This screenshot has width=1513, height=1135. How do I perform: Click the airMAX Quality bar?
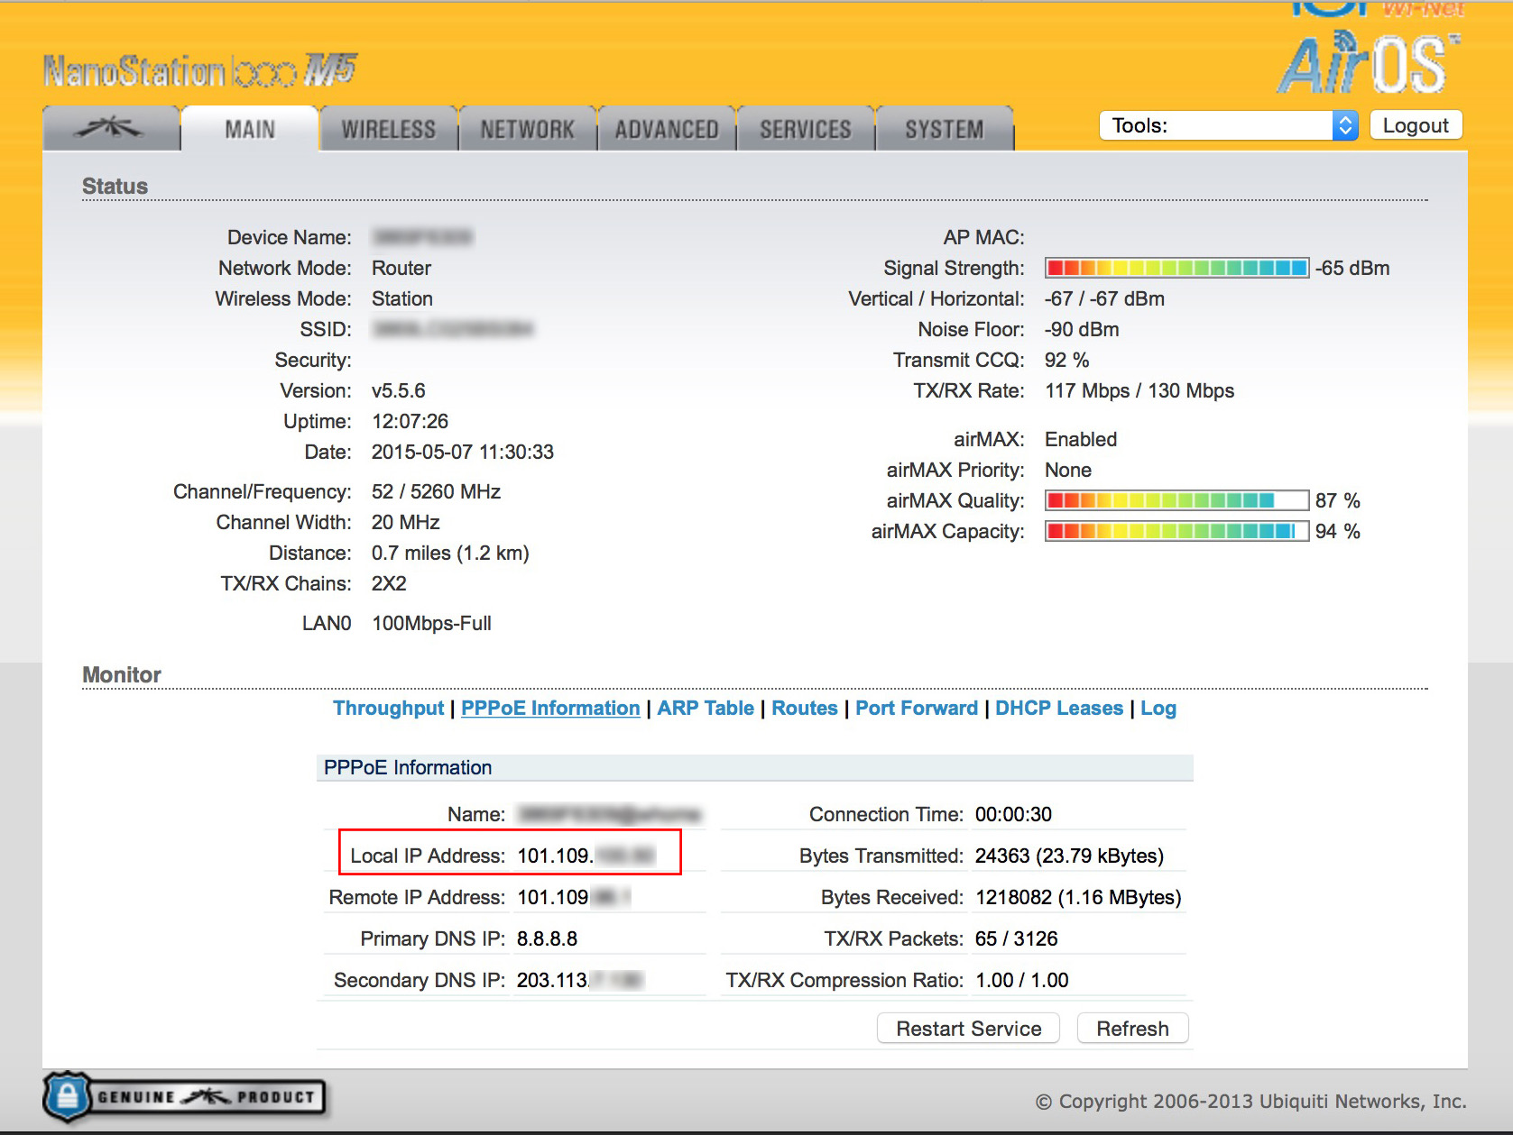[x=1176, y=500]
